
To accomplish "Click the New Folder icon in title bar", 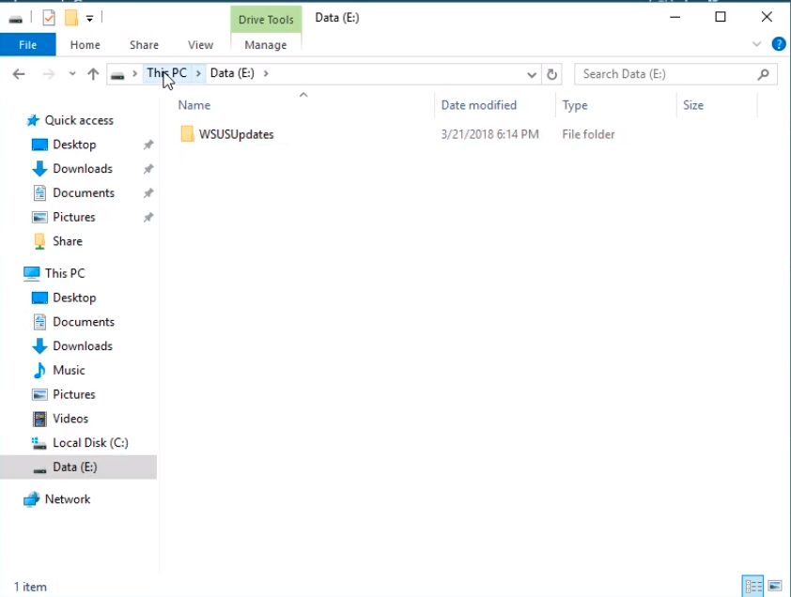I will (x=70, y=17).
